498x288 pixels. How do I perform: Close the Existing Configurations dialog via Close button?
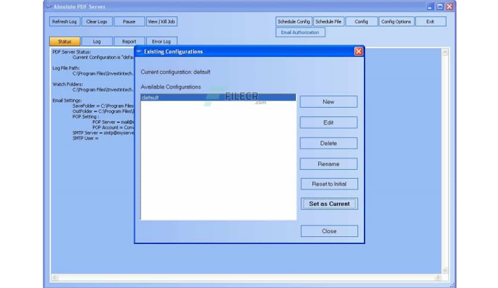pos(329,231)
